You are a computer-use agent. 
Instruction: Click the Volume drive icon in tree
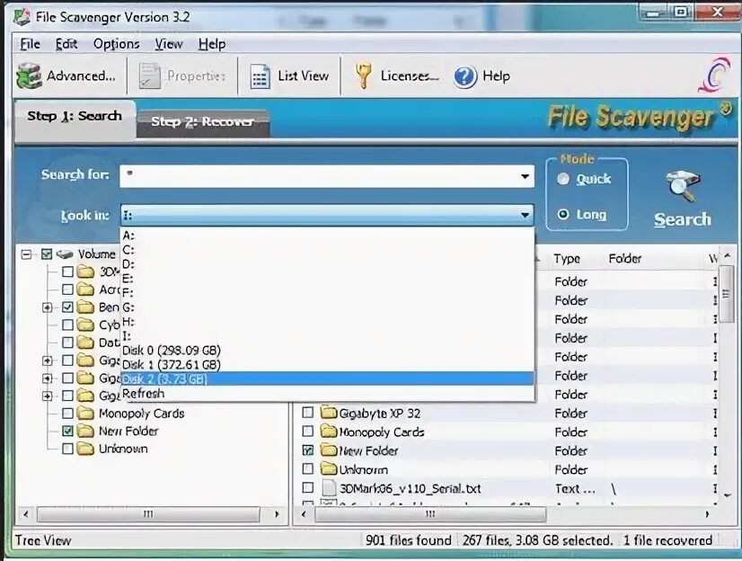point(65,254)
